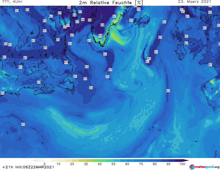Click the colorbar value label "65"
This screenshot has height=170, width=220.
pyautogui.click(x=127, y=164)
